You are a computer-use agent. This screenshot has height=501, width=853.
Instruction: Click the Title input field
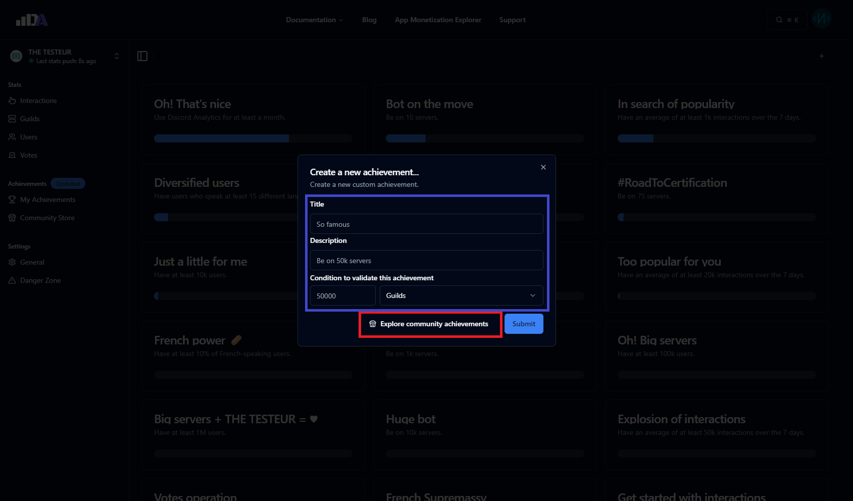(x=426, y=224)
